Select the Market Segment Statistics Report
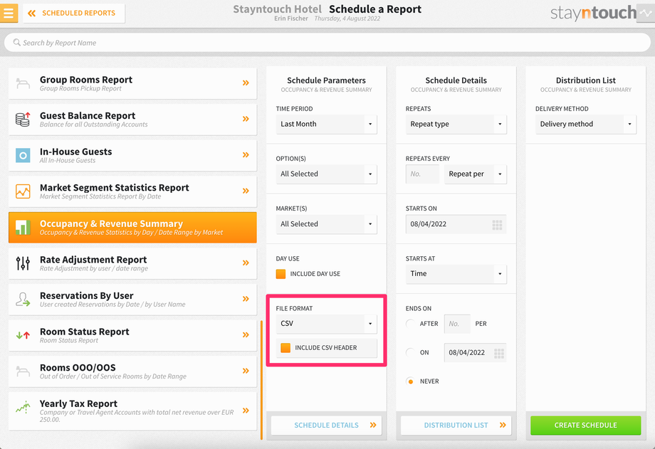The height and width of the screenshot is (449, 655). 132,191
